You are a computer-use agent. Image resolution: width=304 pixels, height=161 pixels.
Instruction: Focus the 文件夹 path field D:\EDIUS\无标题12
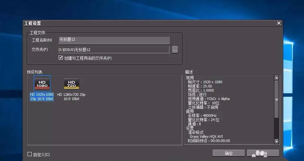tap(114, 50)
